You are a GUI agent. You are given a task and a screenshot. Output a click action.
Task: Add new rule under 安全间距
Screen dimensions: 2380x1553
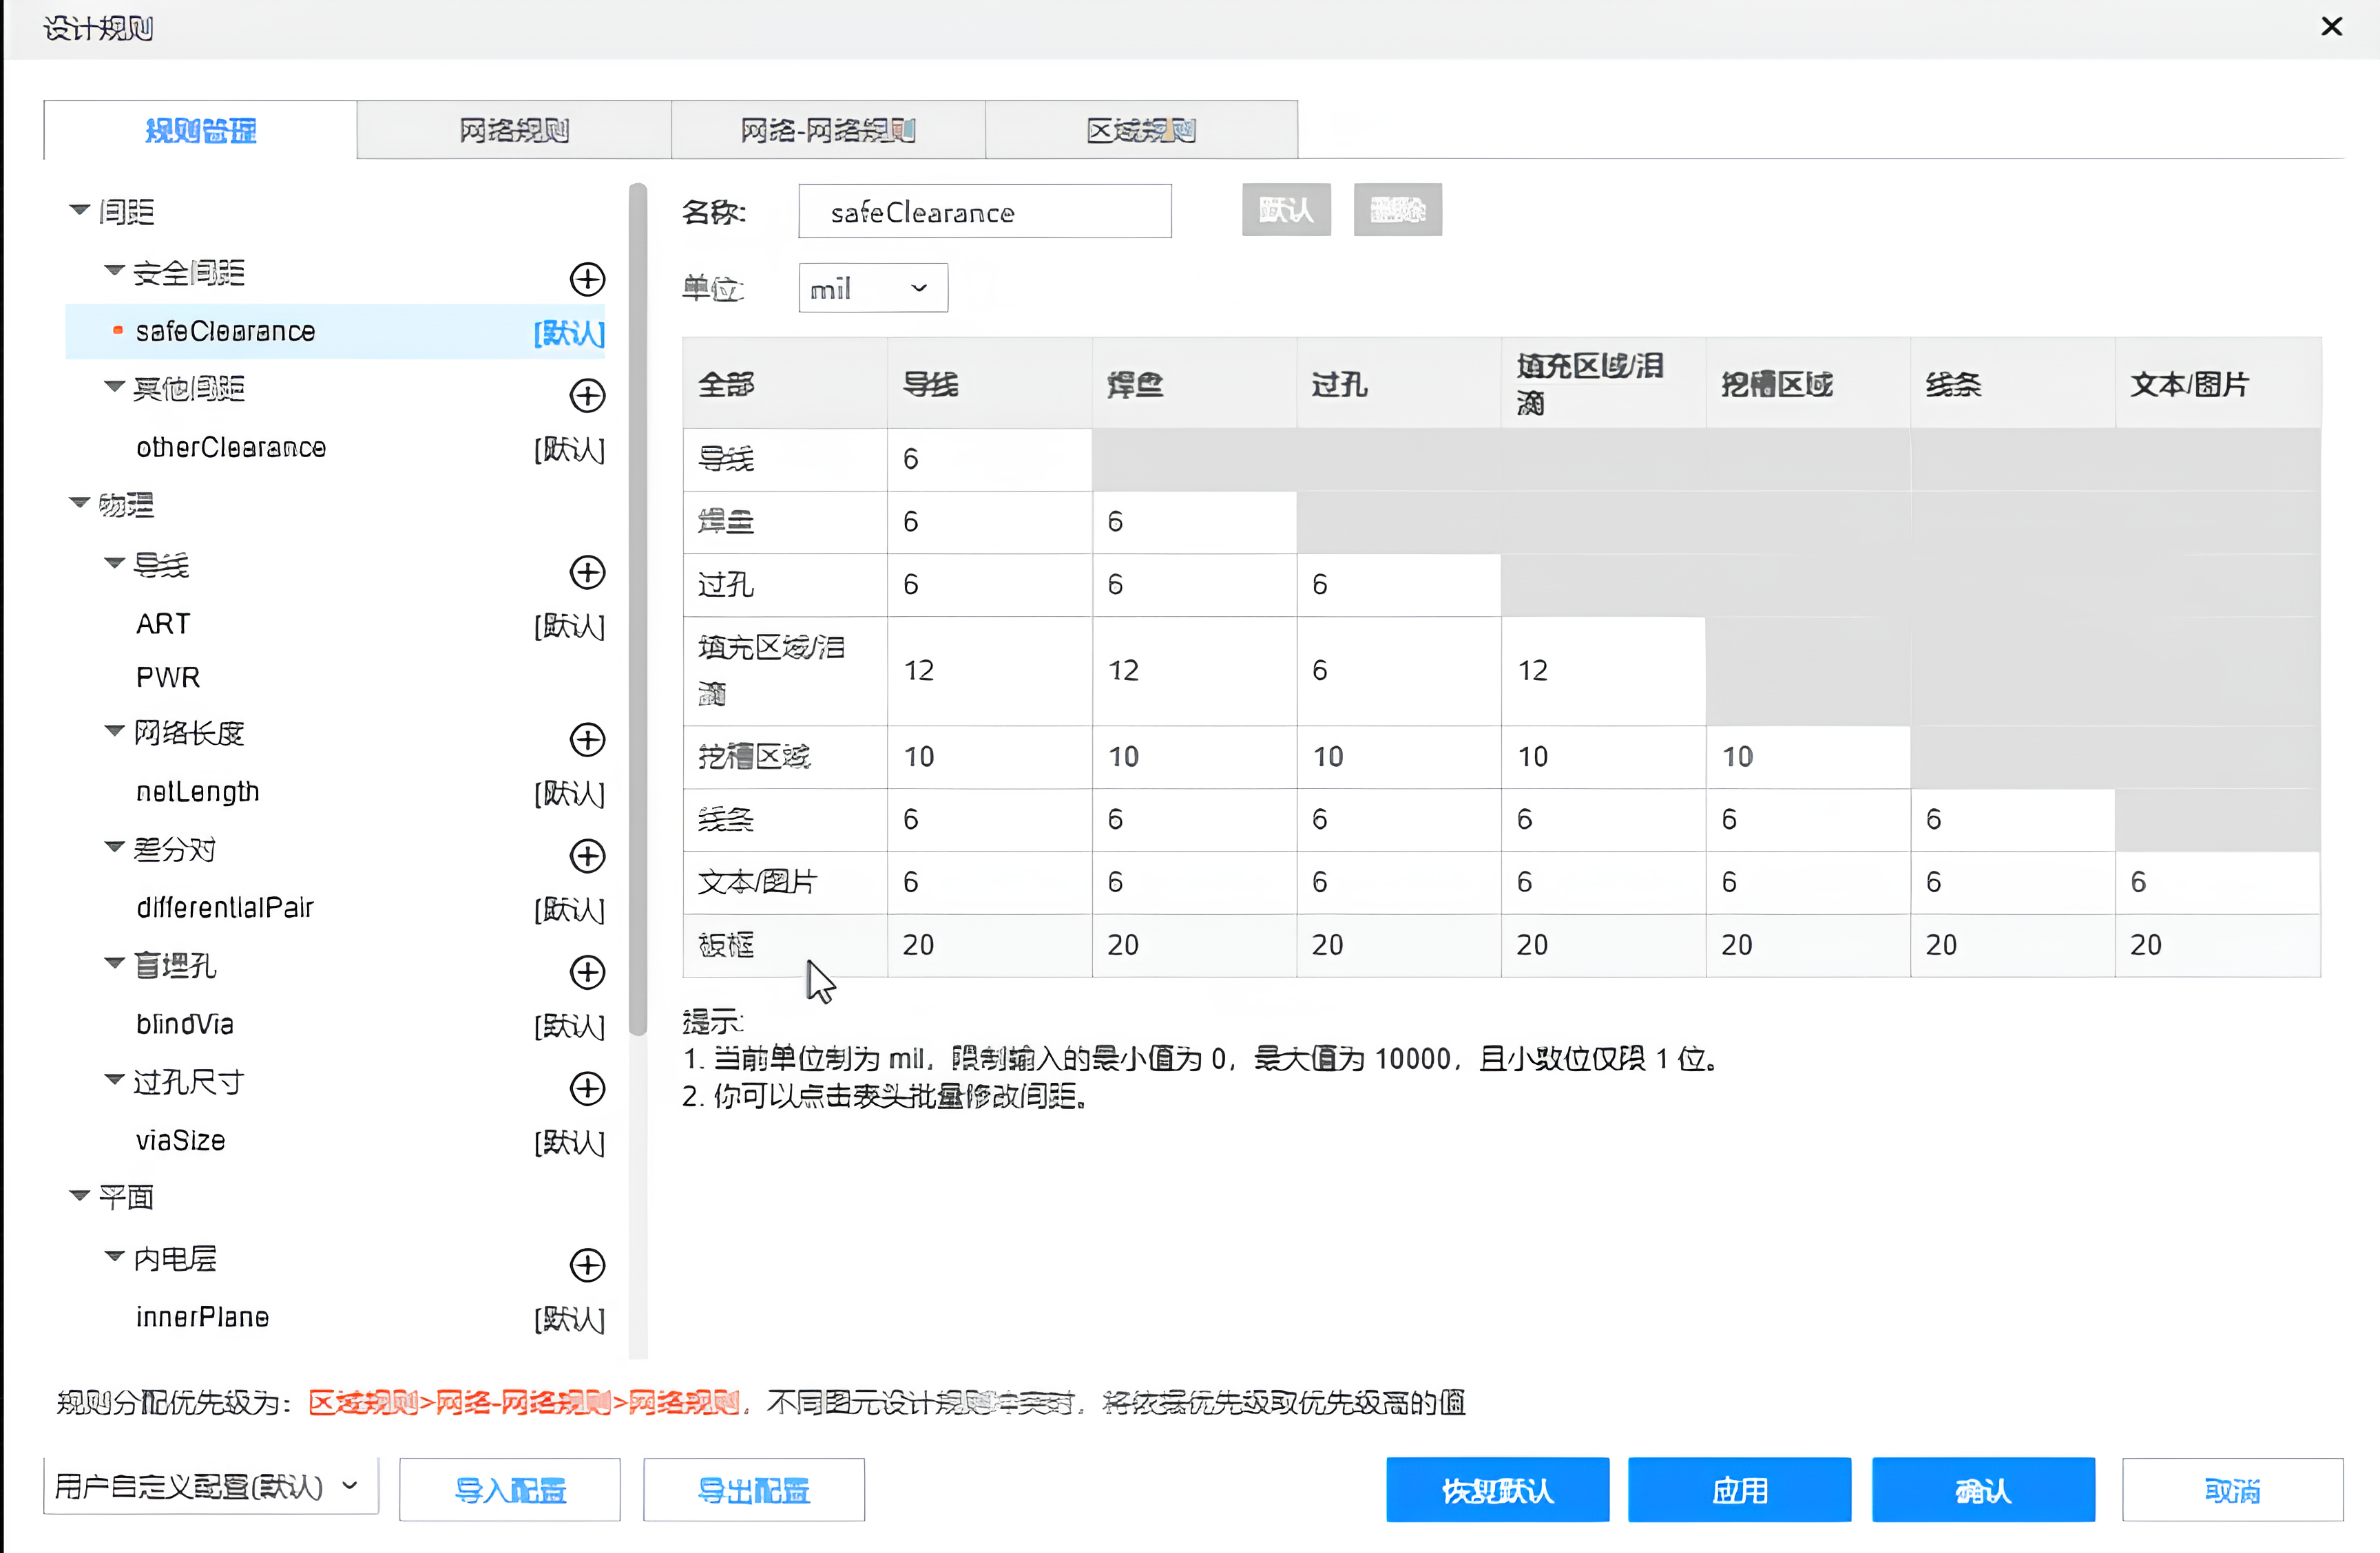click(x=587, y=279)
